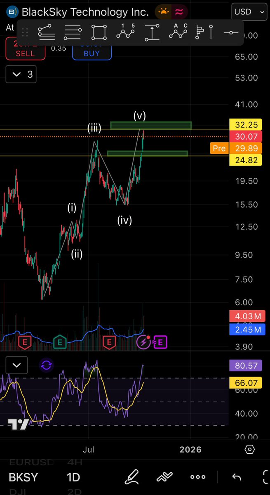270x495 pixels.
Task: Tap the BlackSky Technology Inc. title
Action: [85, 12]
